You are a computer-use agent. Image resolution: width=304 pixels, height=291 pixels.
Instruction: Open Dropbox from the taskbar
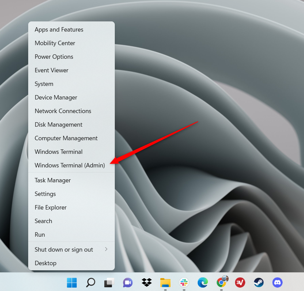tap(146, 282)
